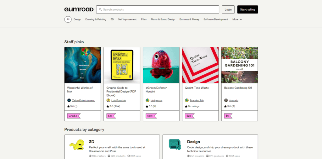The height and width of the screenshot is (159, 322).
Task: Click star rating showing 5.0 (204)
Action: [x=113, y=106]
